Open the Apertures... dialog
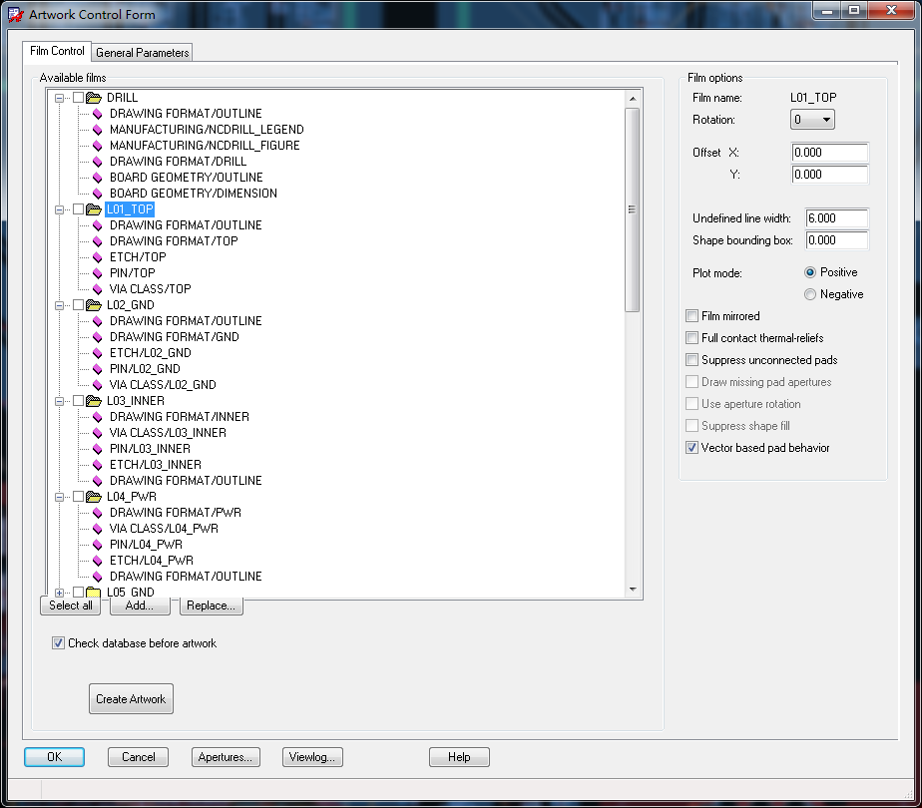The height and width of the screenshot is (808, 922). (x=226, y=757)
